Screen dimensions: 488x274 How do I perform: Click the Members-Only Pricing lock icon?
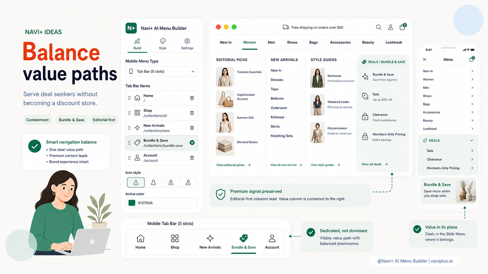tap(365, 137)
